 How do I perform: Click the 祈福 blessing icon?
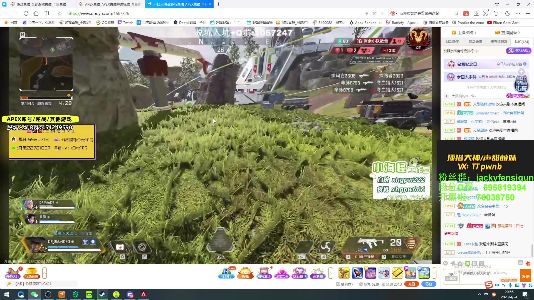[245, 273]
